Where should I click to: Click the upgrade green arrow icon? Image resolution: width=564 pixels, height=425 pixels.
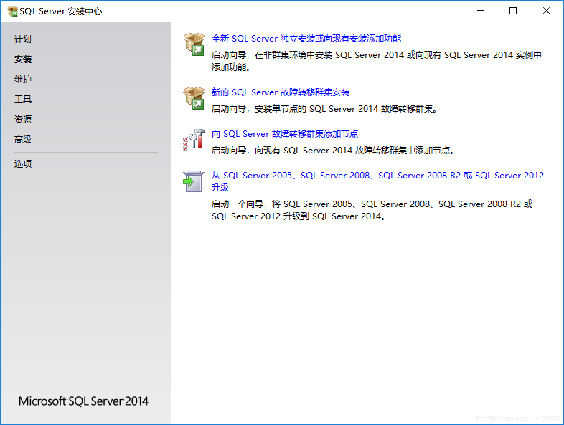[x=193, y=181]
